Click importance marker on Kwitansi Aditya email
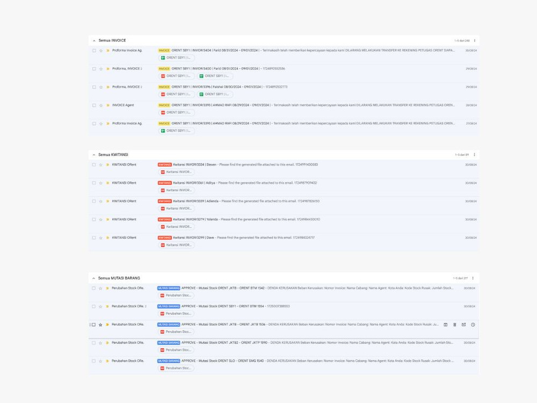The height and width of the screenshot is (403, 537). click(x=107, y=183)
